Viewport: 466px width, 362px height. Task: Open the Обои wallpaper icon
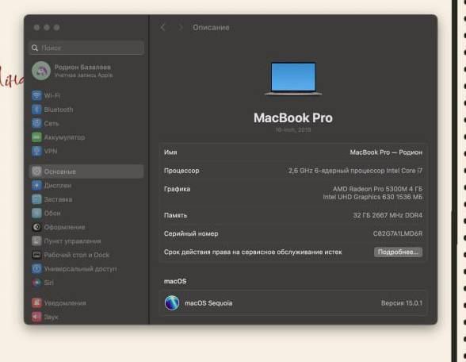coord(36,213)
